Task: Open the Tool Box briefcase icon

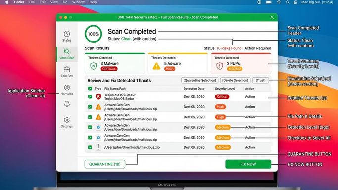Action: click(67, 70)
